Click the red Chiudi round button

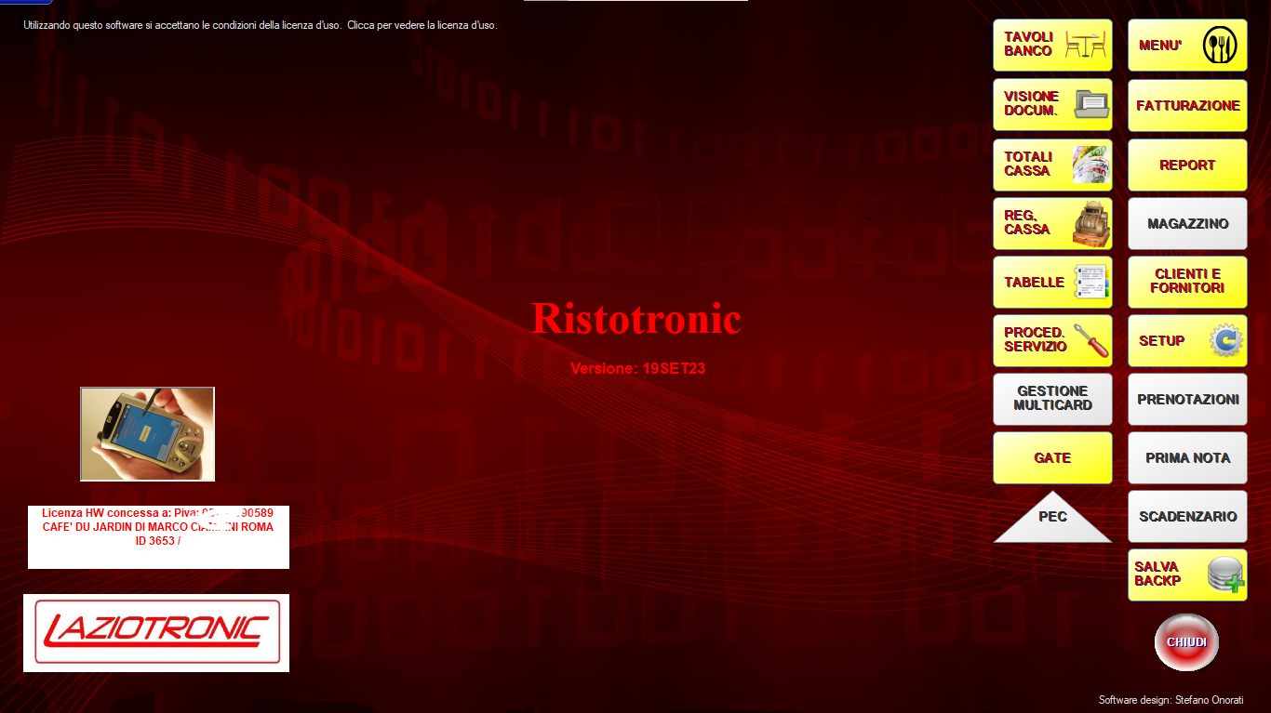pyautogui.click(x=1186, y=642)
